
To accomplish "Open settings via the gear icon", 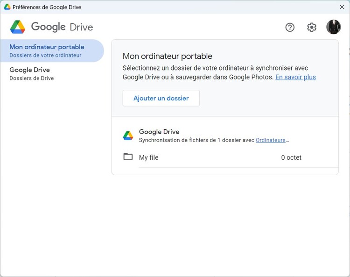I will 312,28.
